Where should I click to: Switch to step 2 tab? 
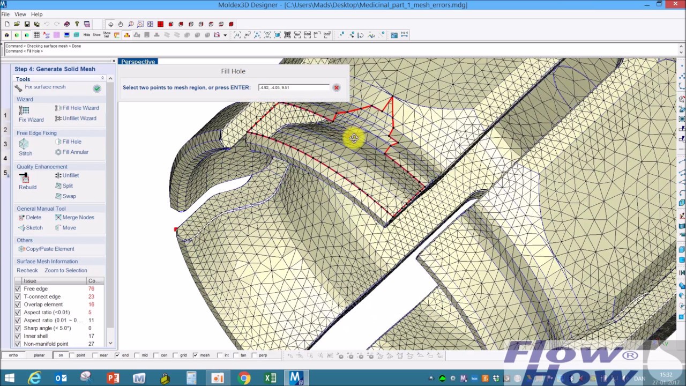click(x=5, y=130)
